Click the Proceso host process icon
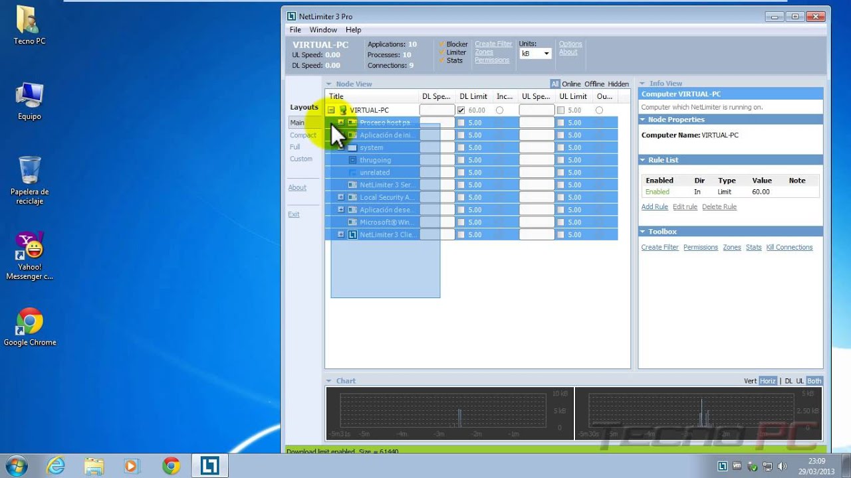Image resolution: width=851 pixels, height=478 pixels. click(x=353, y=123)
